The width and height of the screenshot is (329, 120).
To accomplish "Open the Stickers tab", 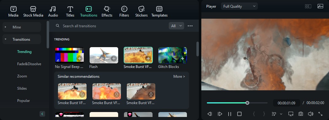I will [x=141, y=12].
